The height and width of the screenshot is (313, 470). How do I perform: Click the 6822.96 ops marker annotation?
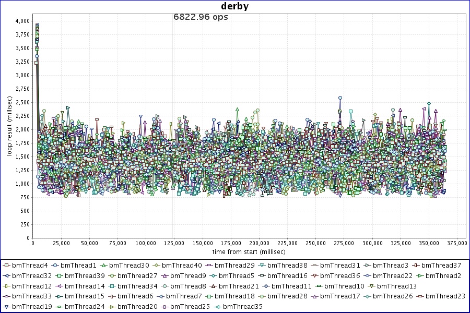201,17
